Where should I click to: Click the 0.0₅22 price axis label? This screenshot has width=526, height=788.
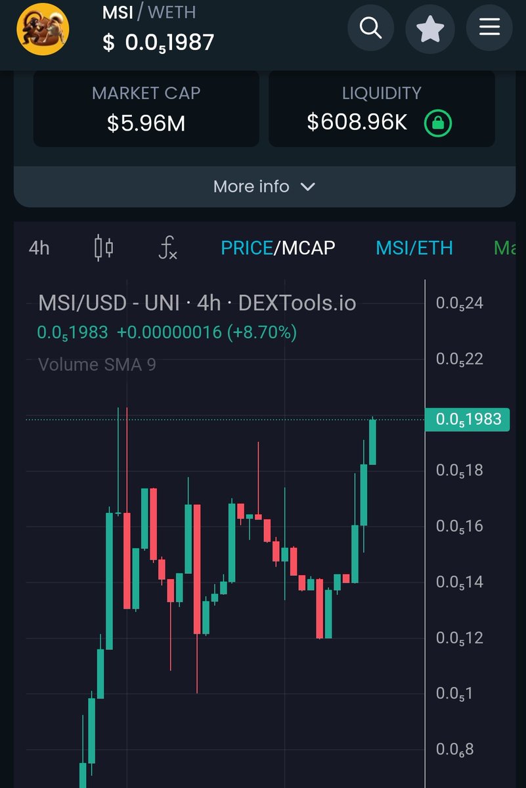(x=460, y=359)
